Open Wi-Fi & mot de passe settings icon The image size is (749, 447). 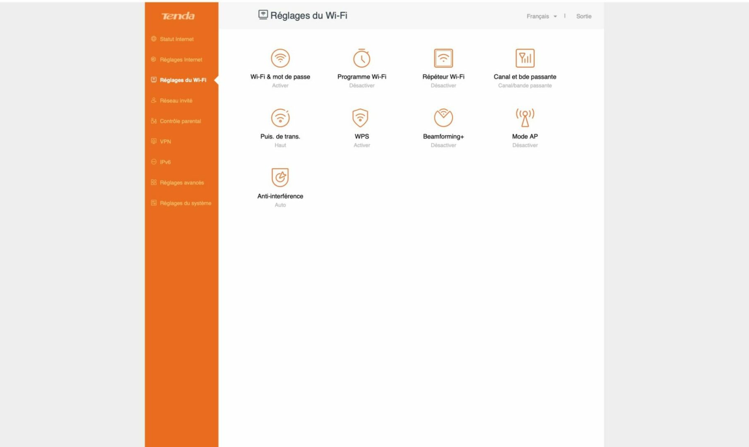point(280,58)
